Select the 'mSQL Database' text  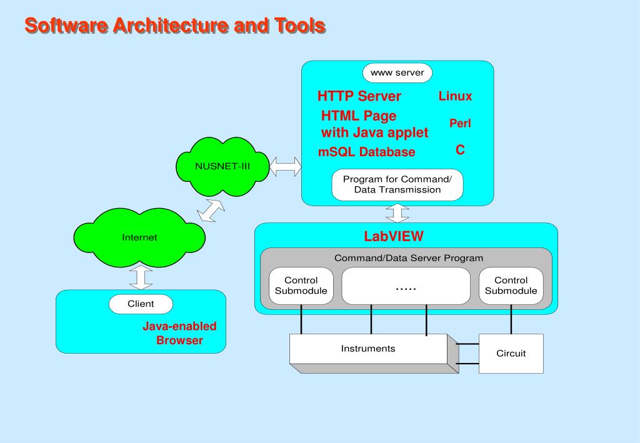point(366,152)
